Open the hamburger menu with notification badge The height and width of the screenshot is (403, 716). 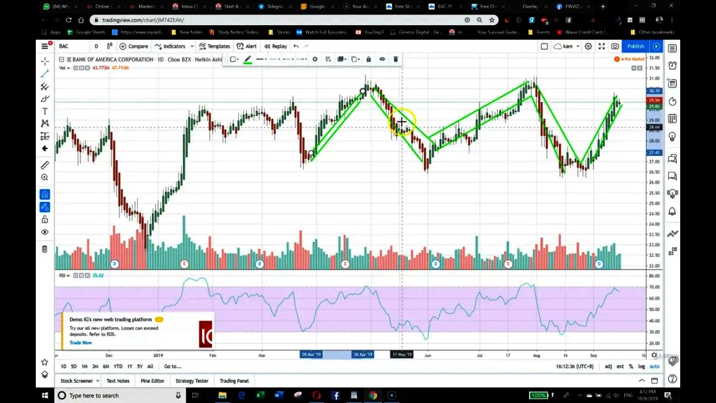pos(45,46)
